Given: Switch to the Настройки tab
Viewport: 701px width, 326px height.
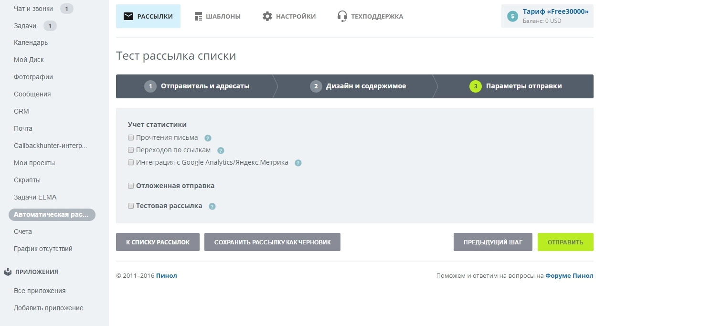Looking at the screenshot, I should pos(289,16).
